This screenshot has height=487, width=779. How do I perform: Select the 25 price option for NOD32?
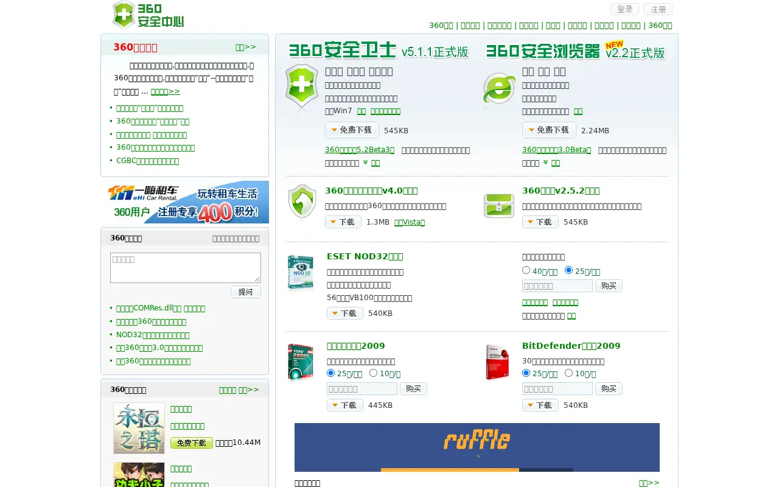(x=569, y=270)
